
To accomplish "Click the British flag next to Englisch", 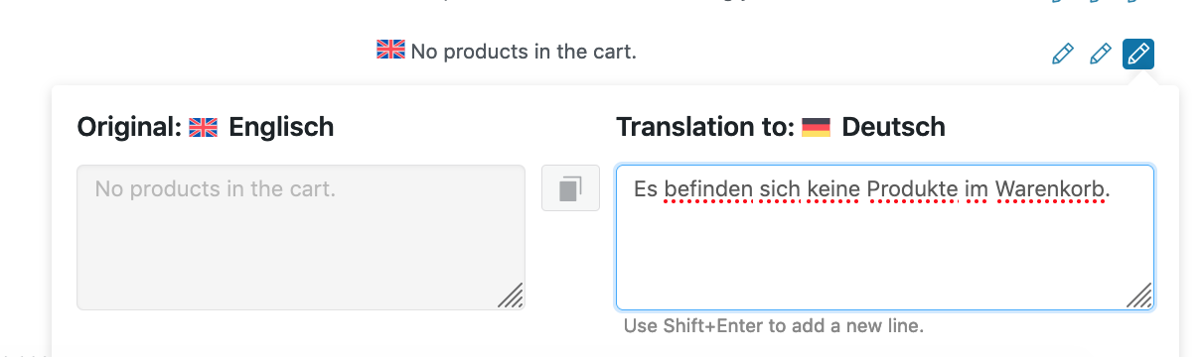I will tap(203, 127).
